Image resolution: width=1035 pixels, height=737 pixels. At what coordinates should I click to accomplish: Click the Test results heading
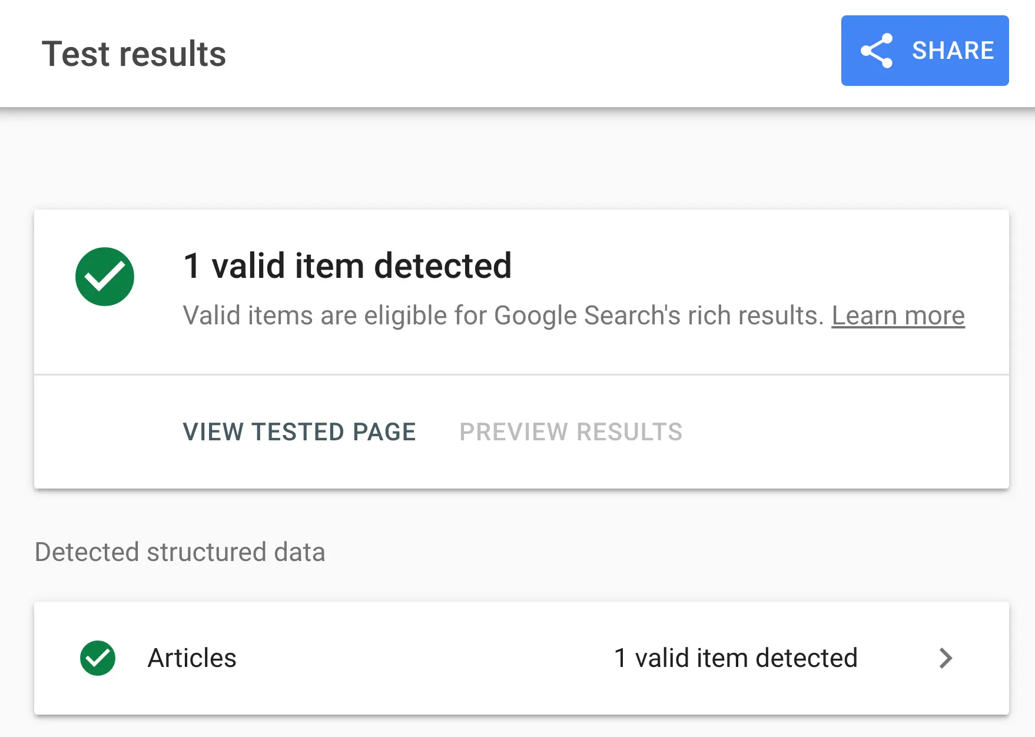point(134,54)
